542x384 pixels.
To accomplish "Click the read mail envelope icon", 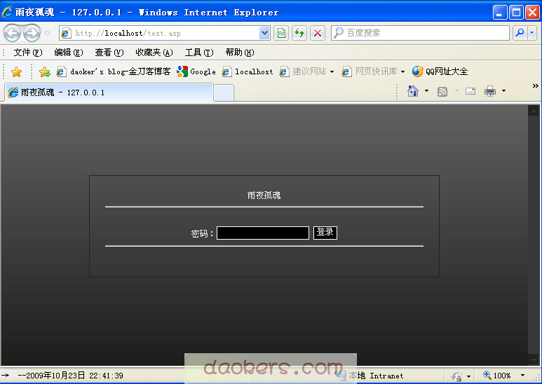I will coord(470,91).
